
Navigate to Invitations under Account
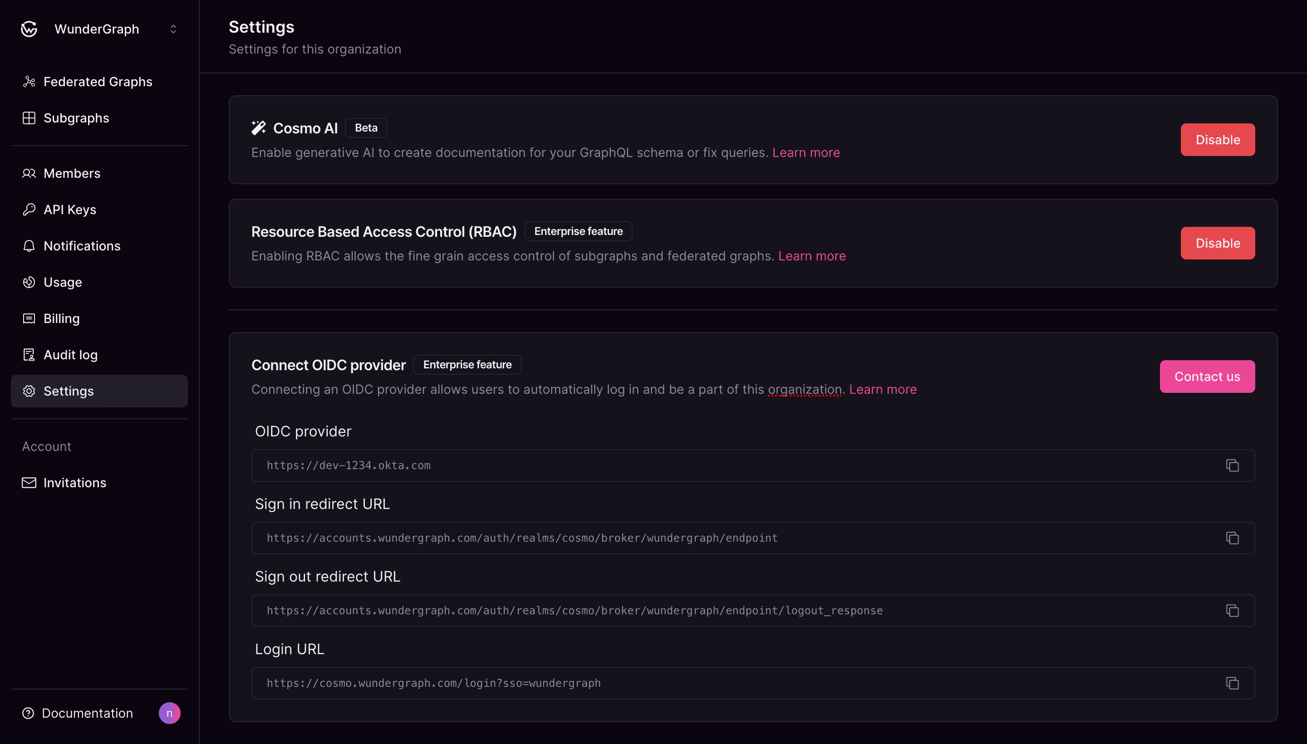pos(74,482)
